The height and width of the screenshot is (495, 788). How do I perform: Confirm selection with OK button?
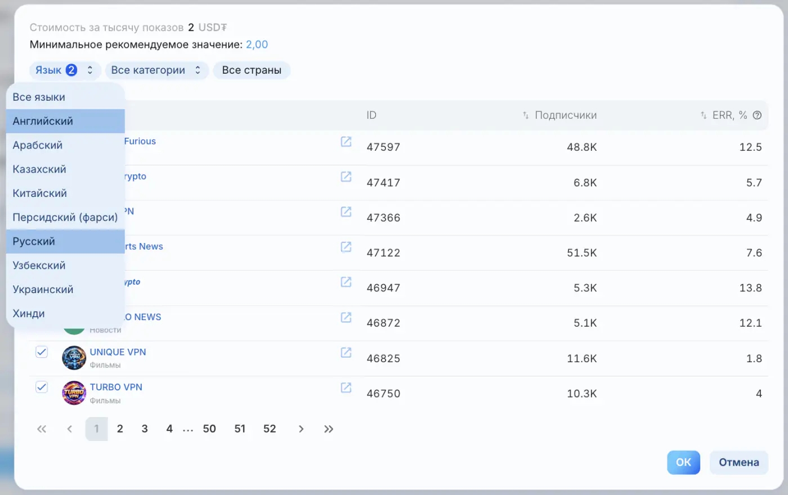point(683,462)
